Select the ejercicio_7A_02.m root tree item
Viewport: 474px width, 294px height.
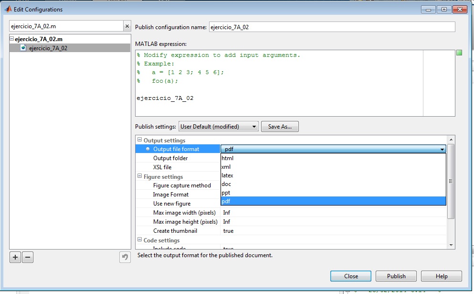(x=39, y=39)
